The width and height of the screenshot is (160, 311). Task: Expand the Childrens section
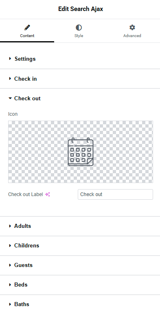80,245
